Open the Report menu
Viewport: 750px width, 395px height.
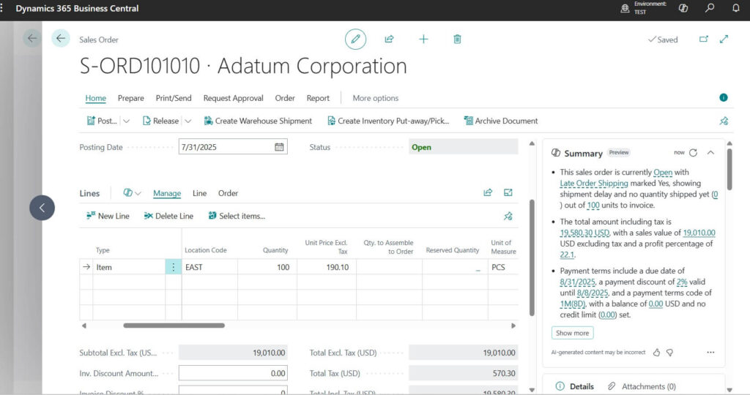318,98
